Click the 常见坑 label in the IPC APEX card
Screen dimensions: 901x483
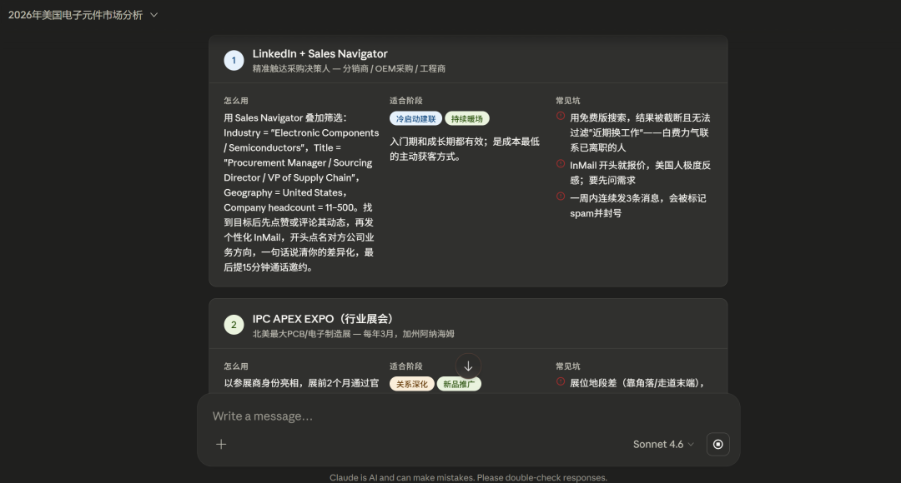568,366
